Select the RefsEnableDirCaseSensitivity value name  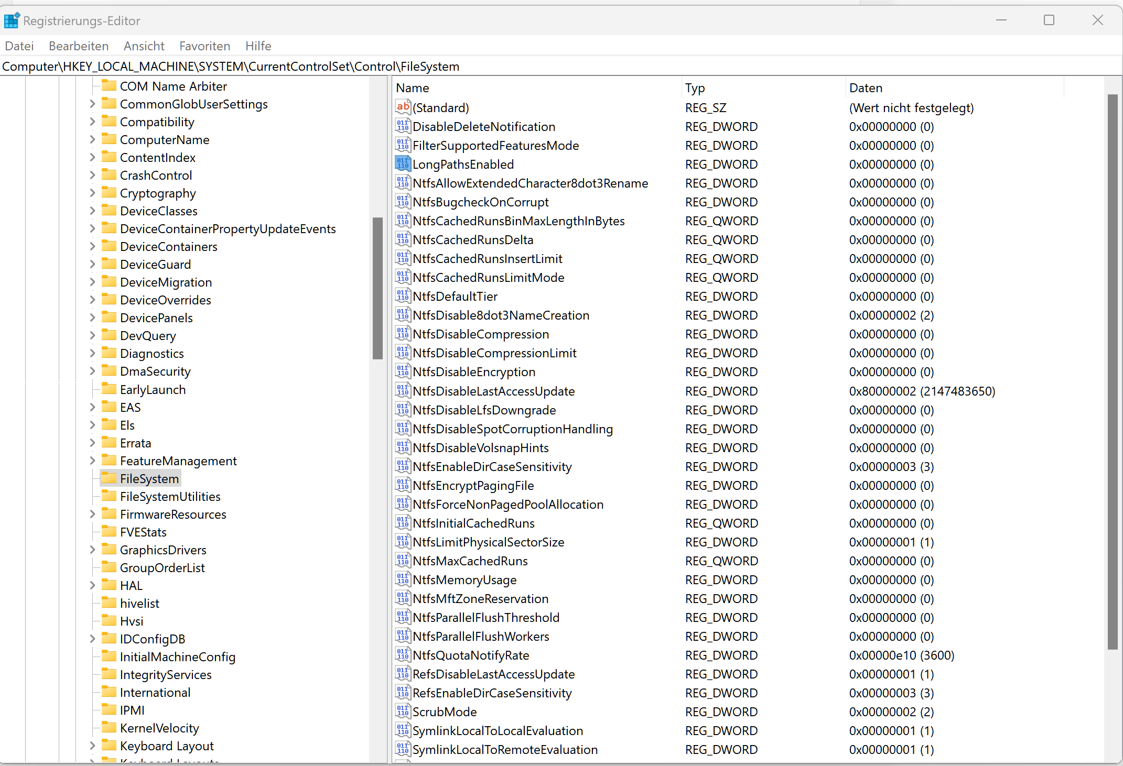(x=492, y=693)
